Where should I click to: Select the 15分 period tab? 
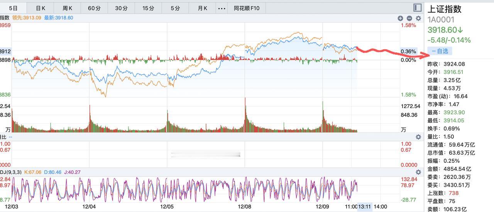click(x=148, y=8)
